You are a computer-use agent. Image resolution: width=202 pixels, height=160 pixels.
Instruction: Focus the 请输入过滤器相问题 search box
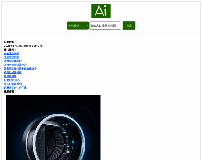(105, 26)
